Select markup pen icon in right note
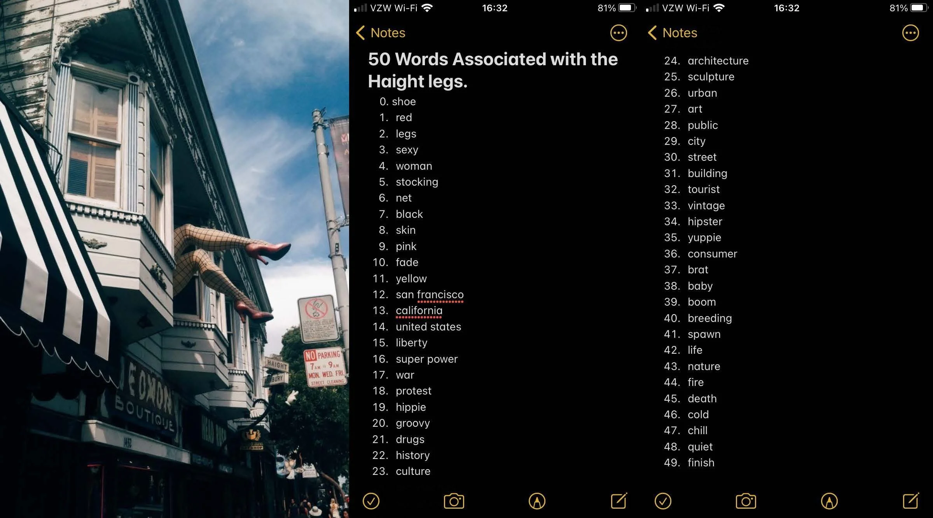The height and width of the screenshot is (518, 933). click(x=829, y=501)
